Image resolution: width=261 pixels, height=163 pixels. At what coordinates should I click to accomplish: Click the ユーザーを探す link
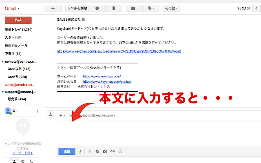pos(23,153)
